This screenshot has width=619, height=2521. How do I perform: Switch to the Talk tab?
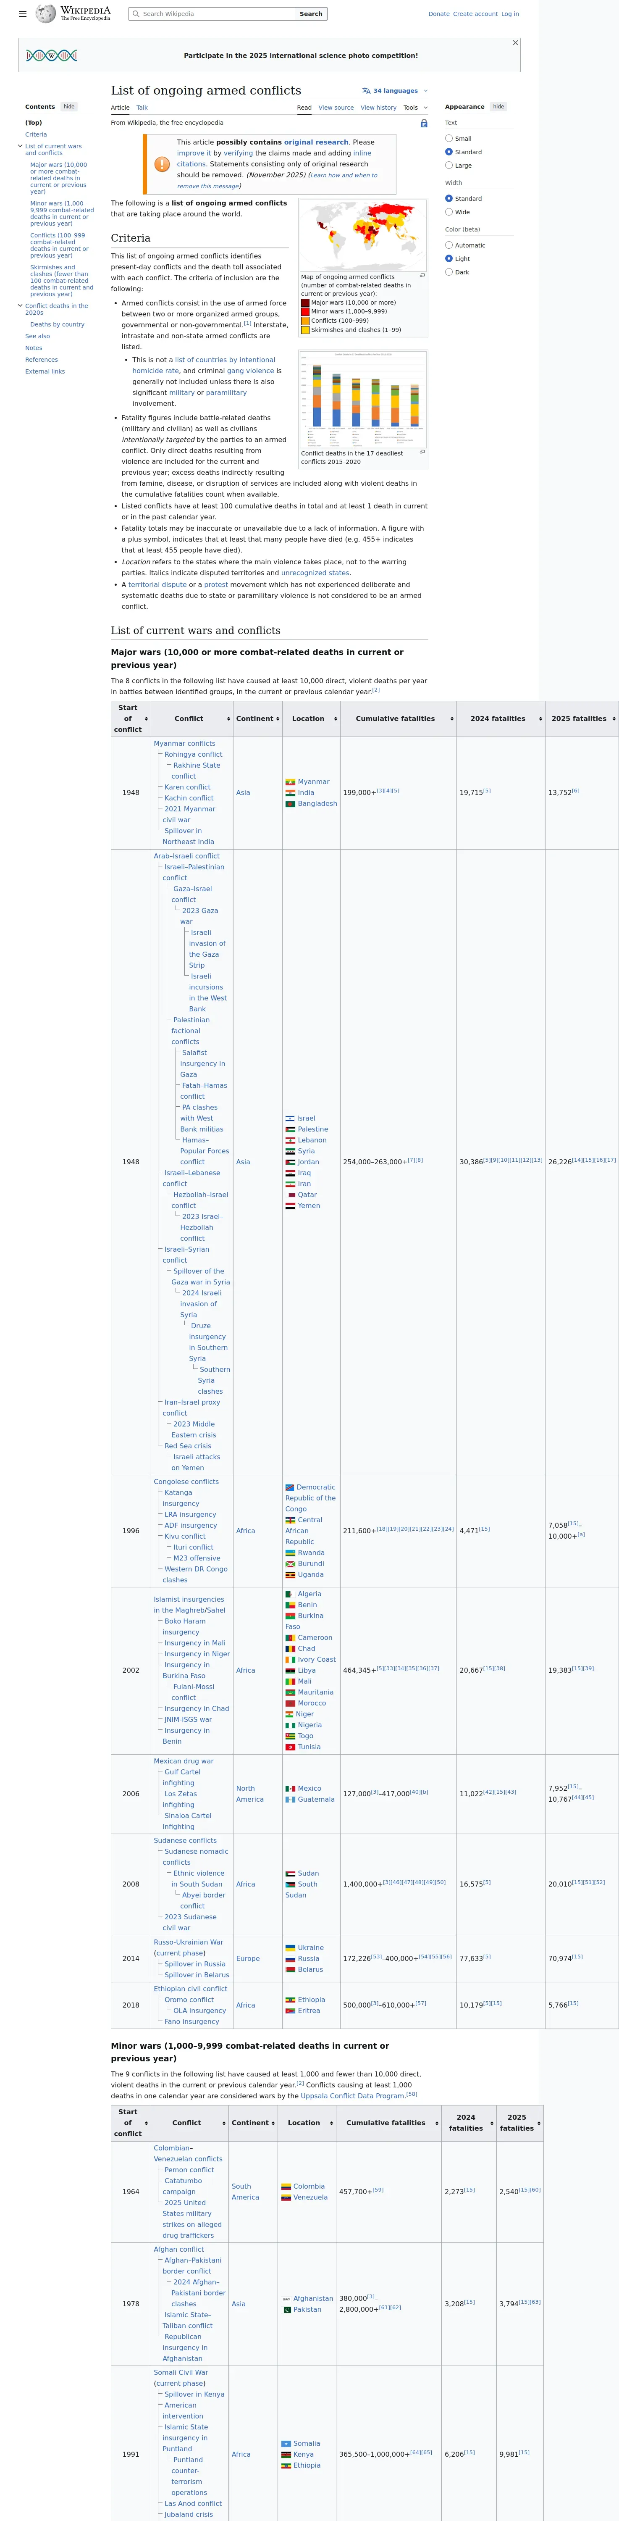[142, 108]
